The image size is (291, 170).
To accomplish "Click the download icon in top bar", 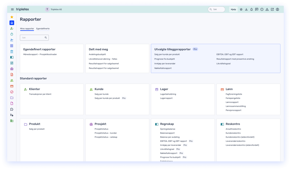I will point(246,9).
